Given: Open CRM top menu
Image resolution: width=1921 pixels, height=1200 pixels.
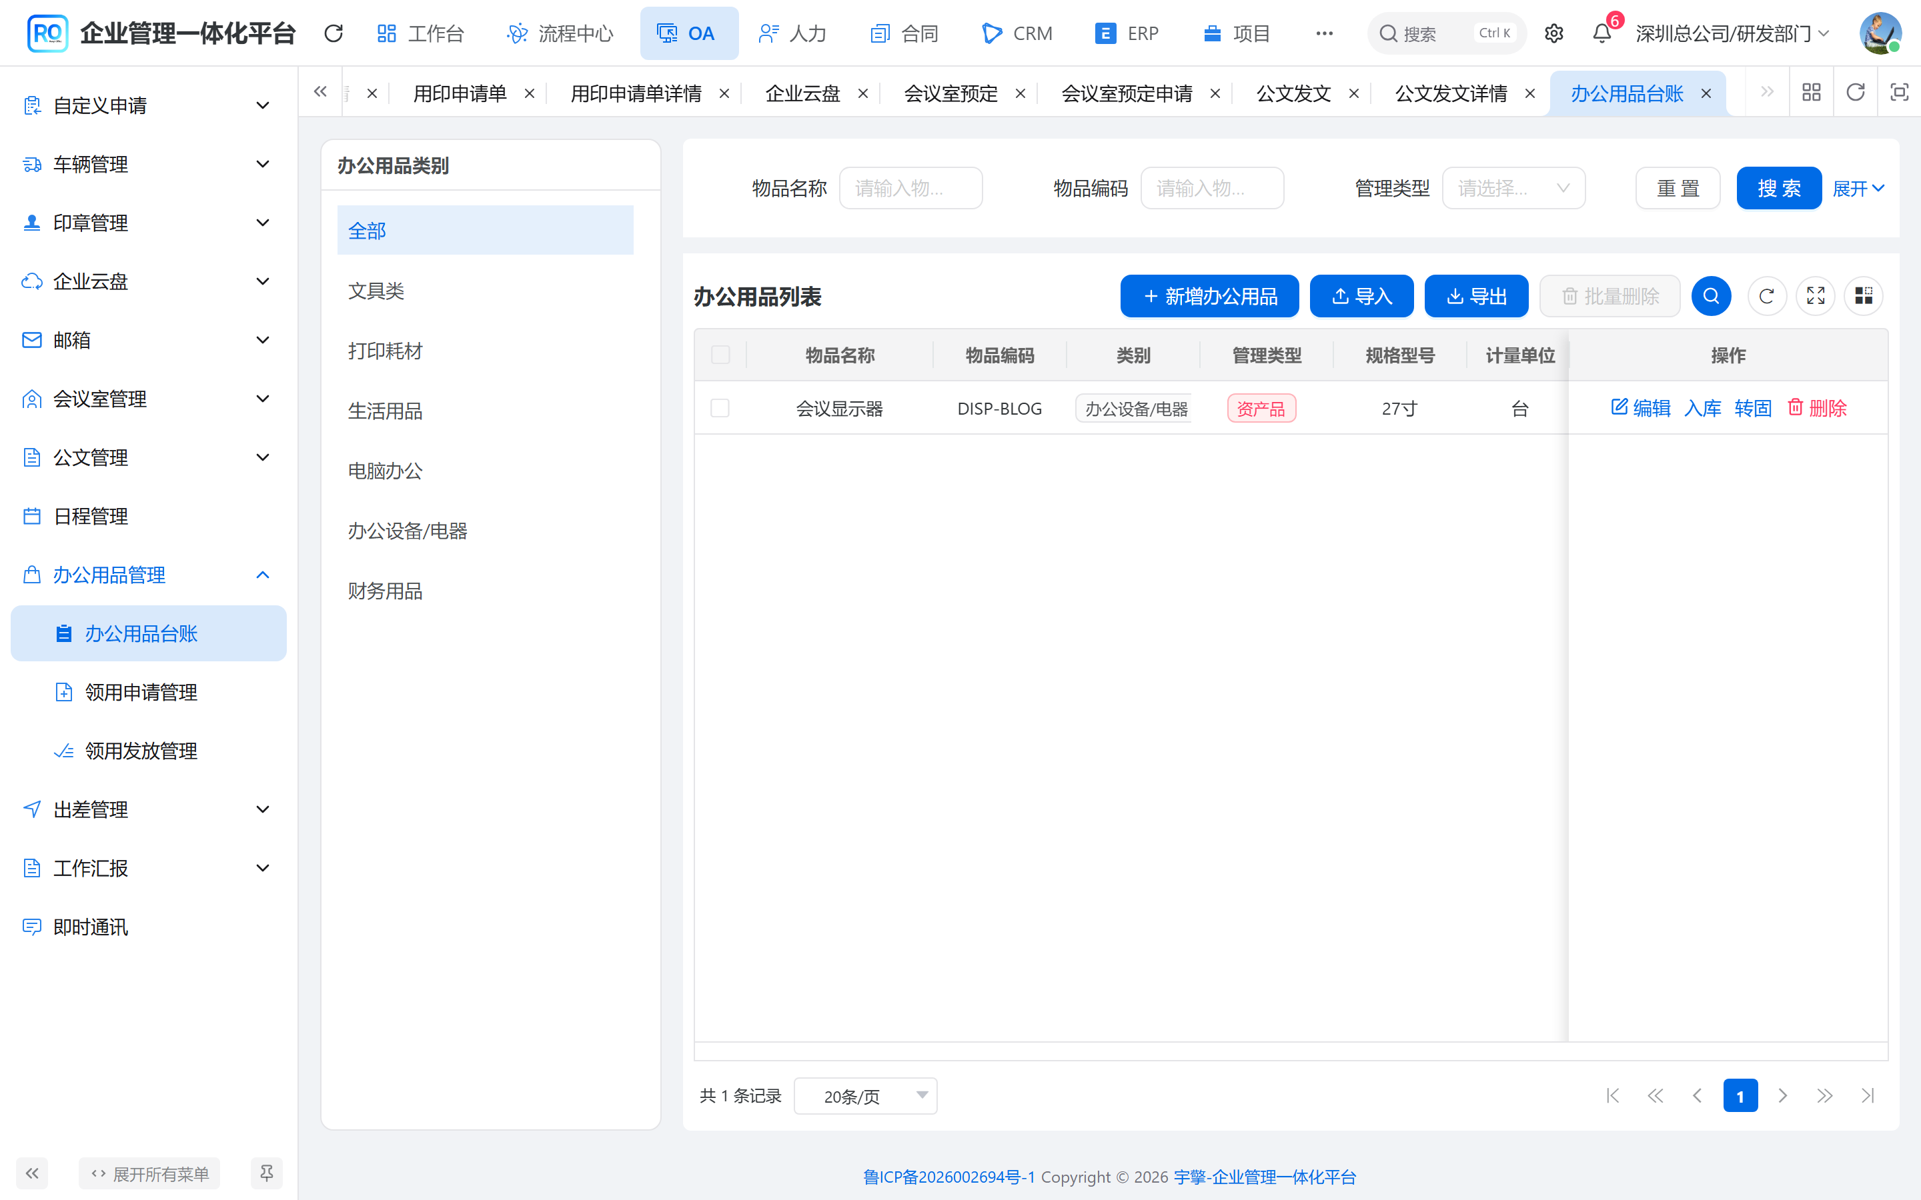Looking at the screenshot, I should [x=1018, y=33].
